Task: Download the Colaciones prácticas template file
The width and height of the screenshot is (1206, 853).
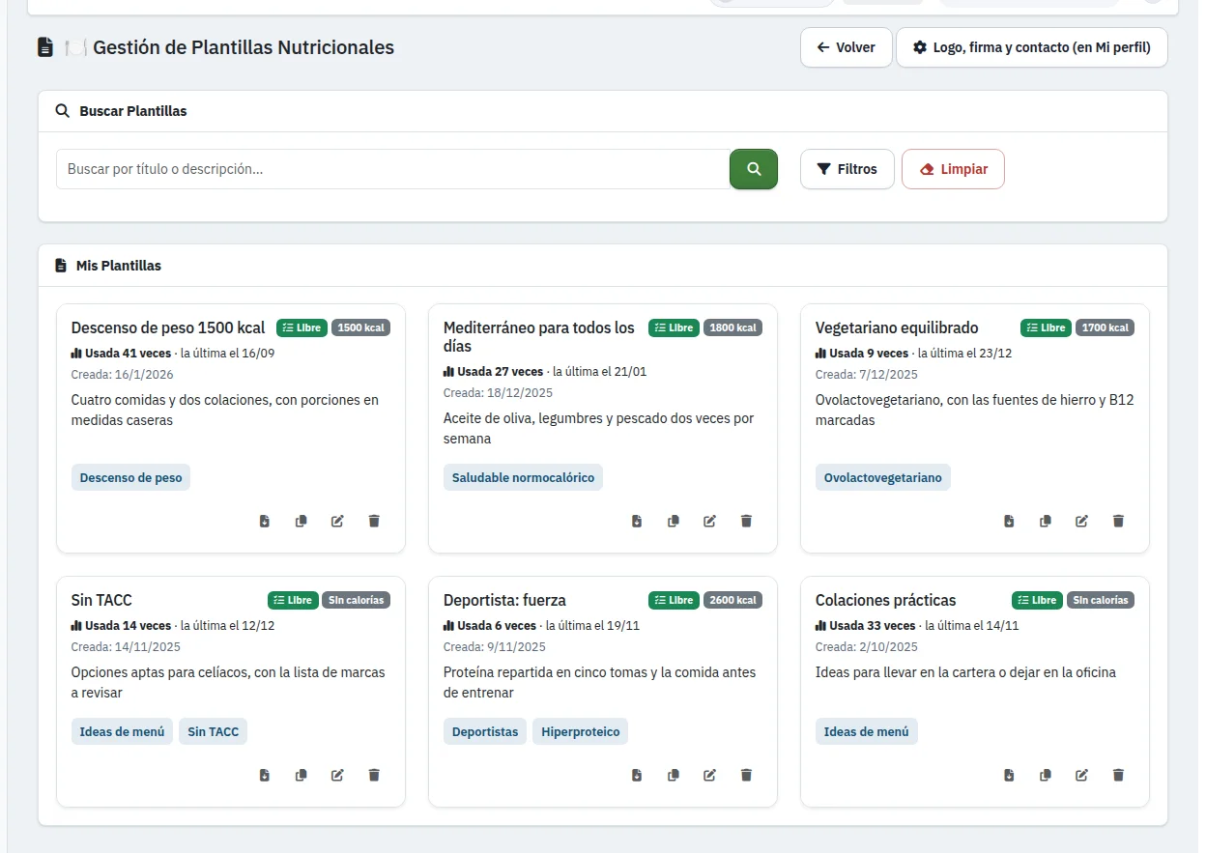Action: click(x=1009, y=776)
